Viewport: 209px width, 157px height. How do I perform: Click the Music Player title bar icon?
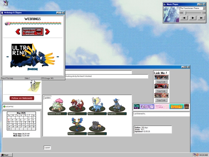(x=165, y=4)
